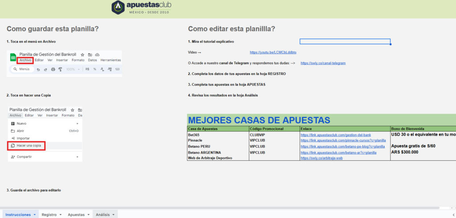Select the Pinnacle cell
This screenshot has width=456, height=218.
point(218,140)
